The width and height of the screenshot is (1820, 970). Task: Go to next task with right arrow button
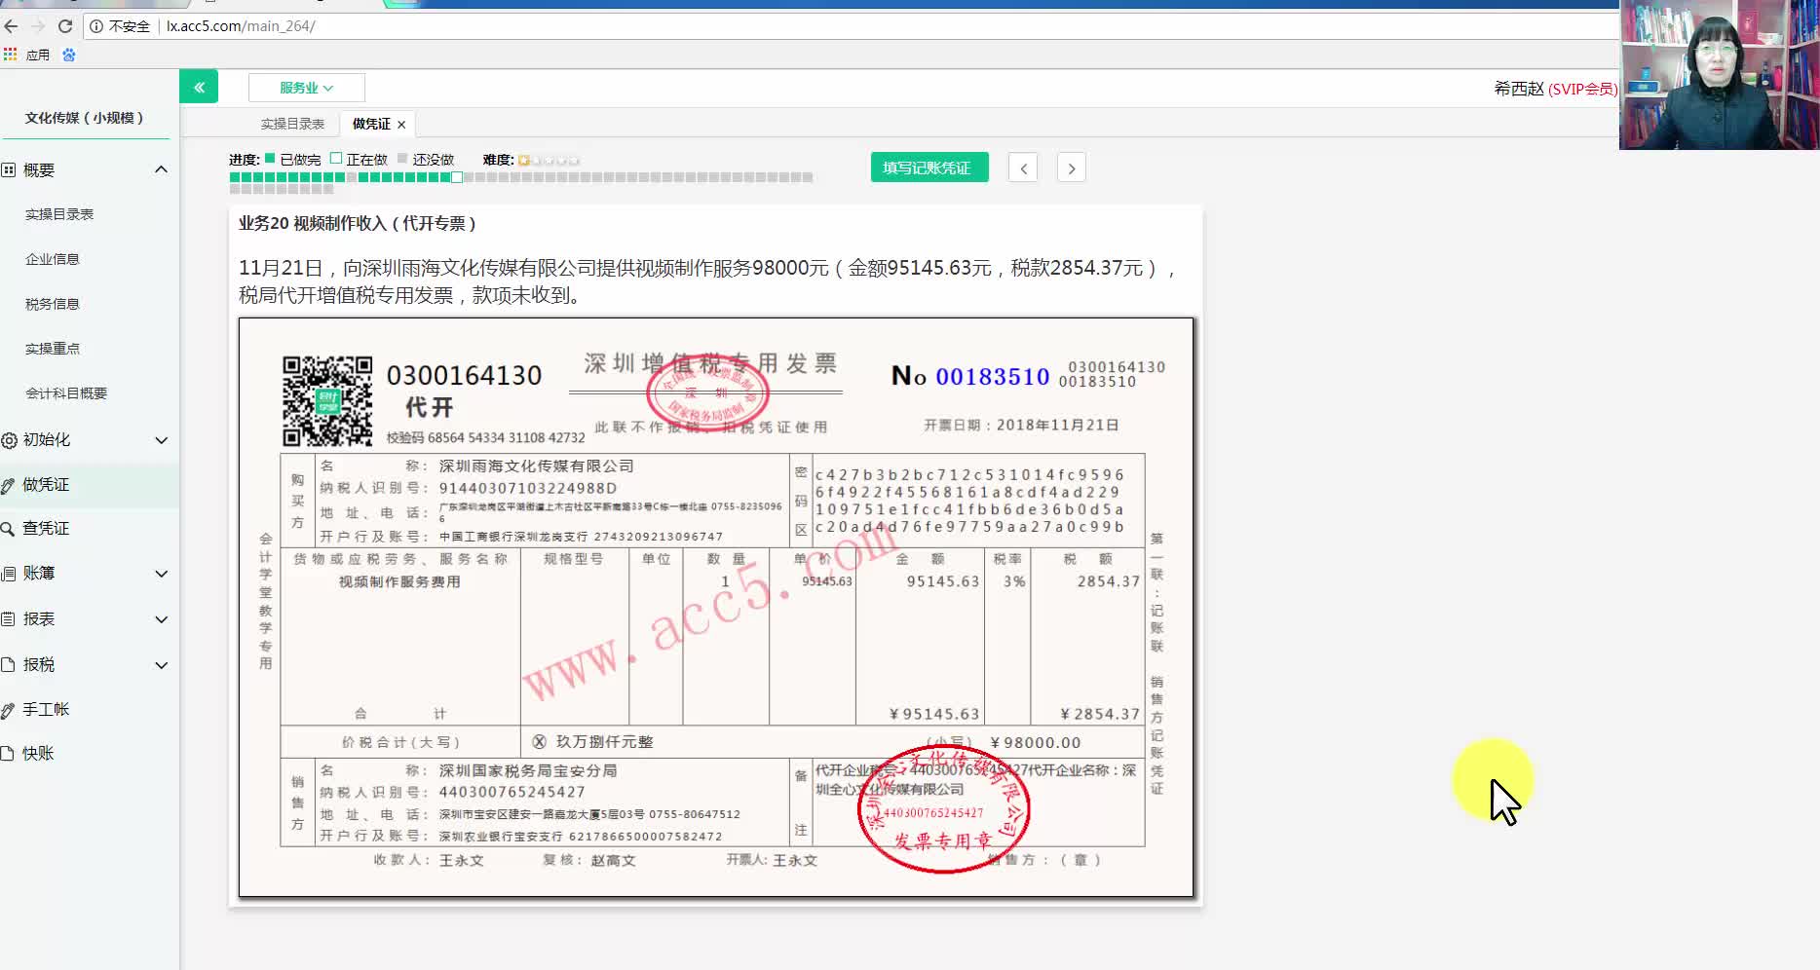(1072, 168)
